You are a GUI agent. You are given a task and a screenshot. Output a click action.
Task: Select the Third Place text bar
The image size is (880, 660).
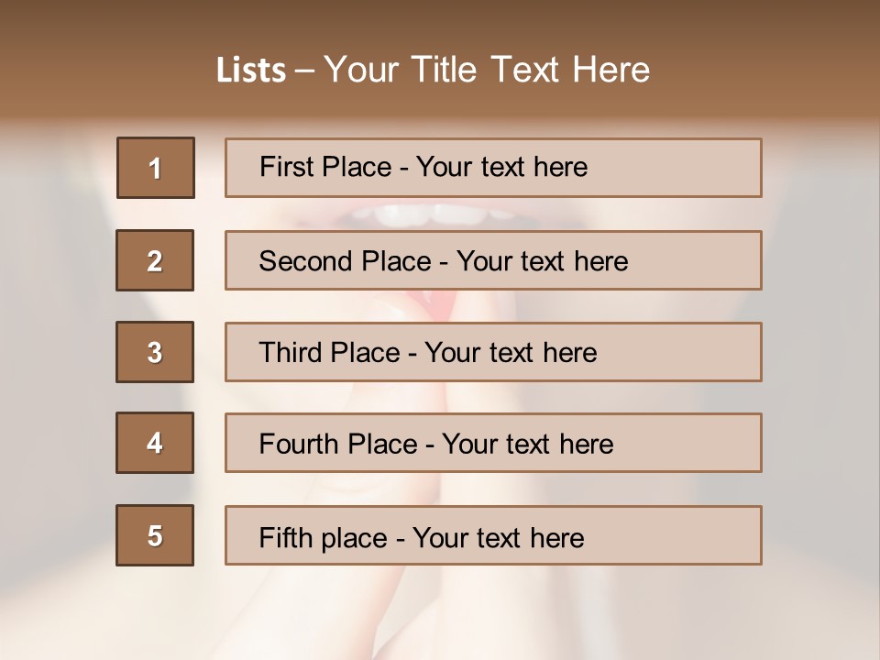point(493,352)
